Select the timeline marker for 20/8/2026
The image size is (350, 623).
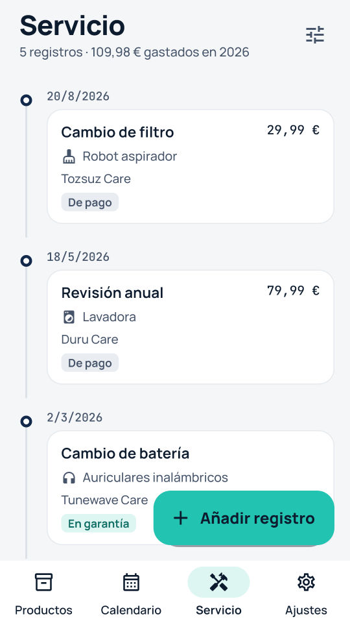click(x=26, y=100)
